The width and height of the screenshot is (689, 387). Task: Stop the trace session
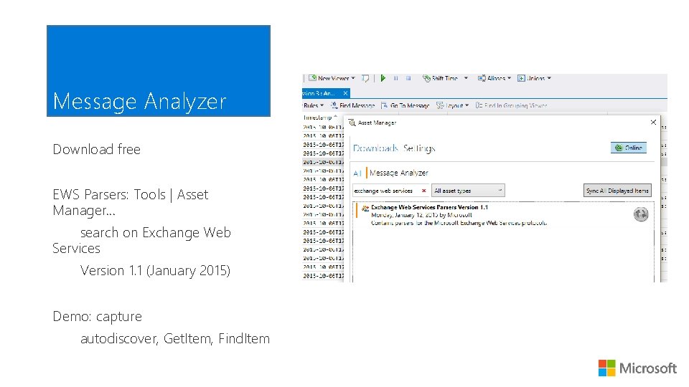(x=408, y=78)
